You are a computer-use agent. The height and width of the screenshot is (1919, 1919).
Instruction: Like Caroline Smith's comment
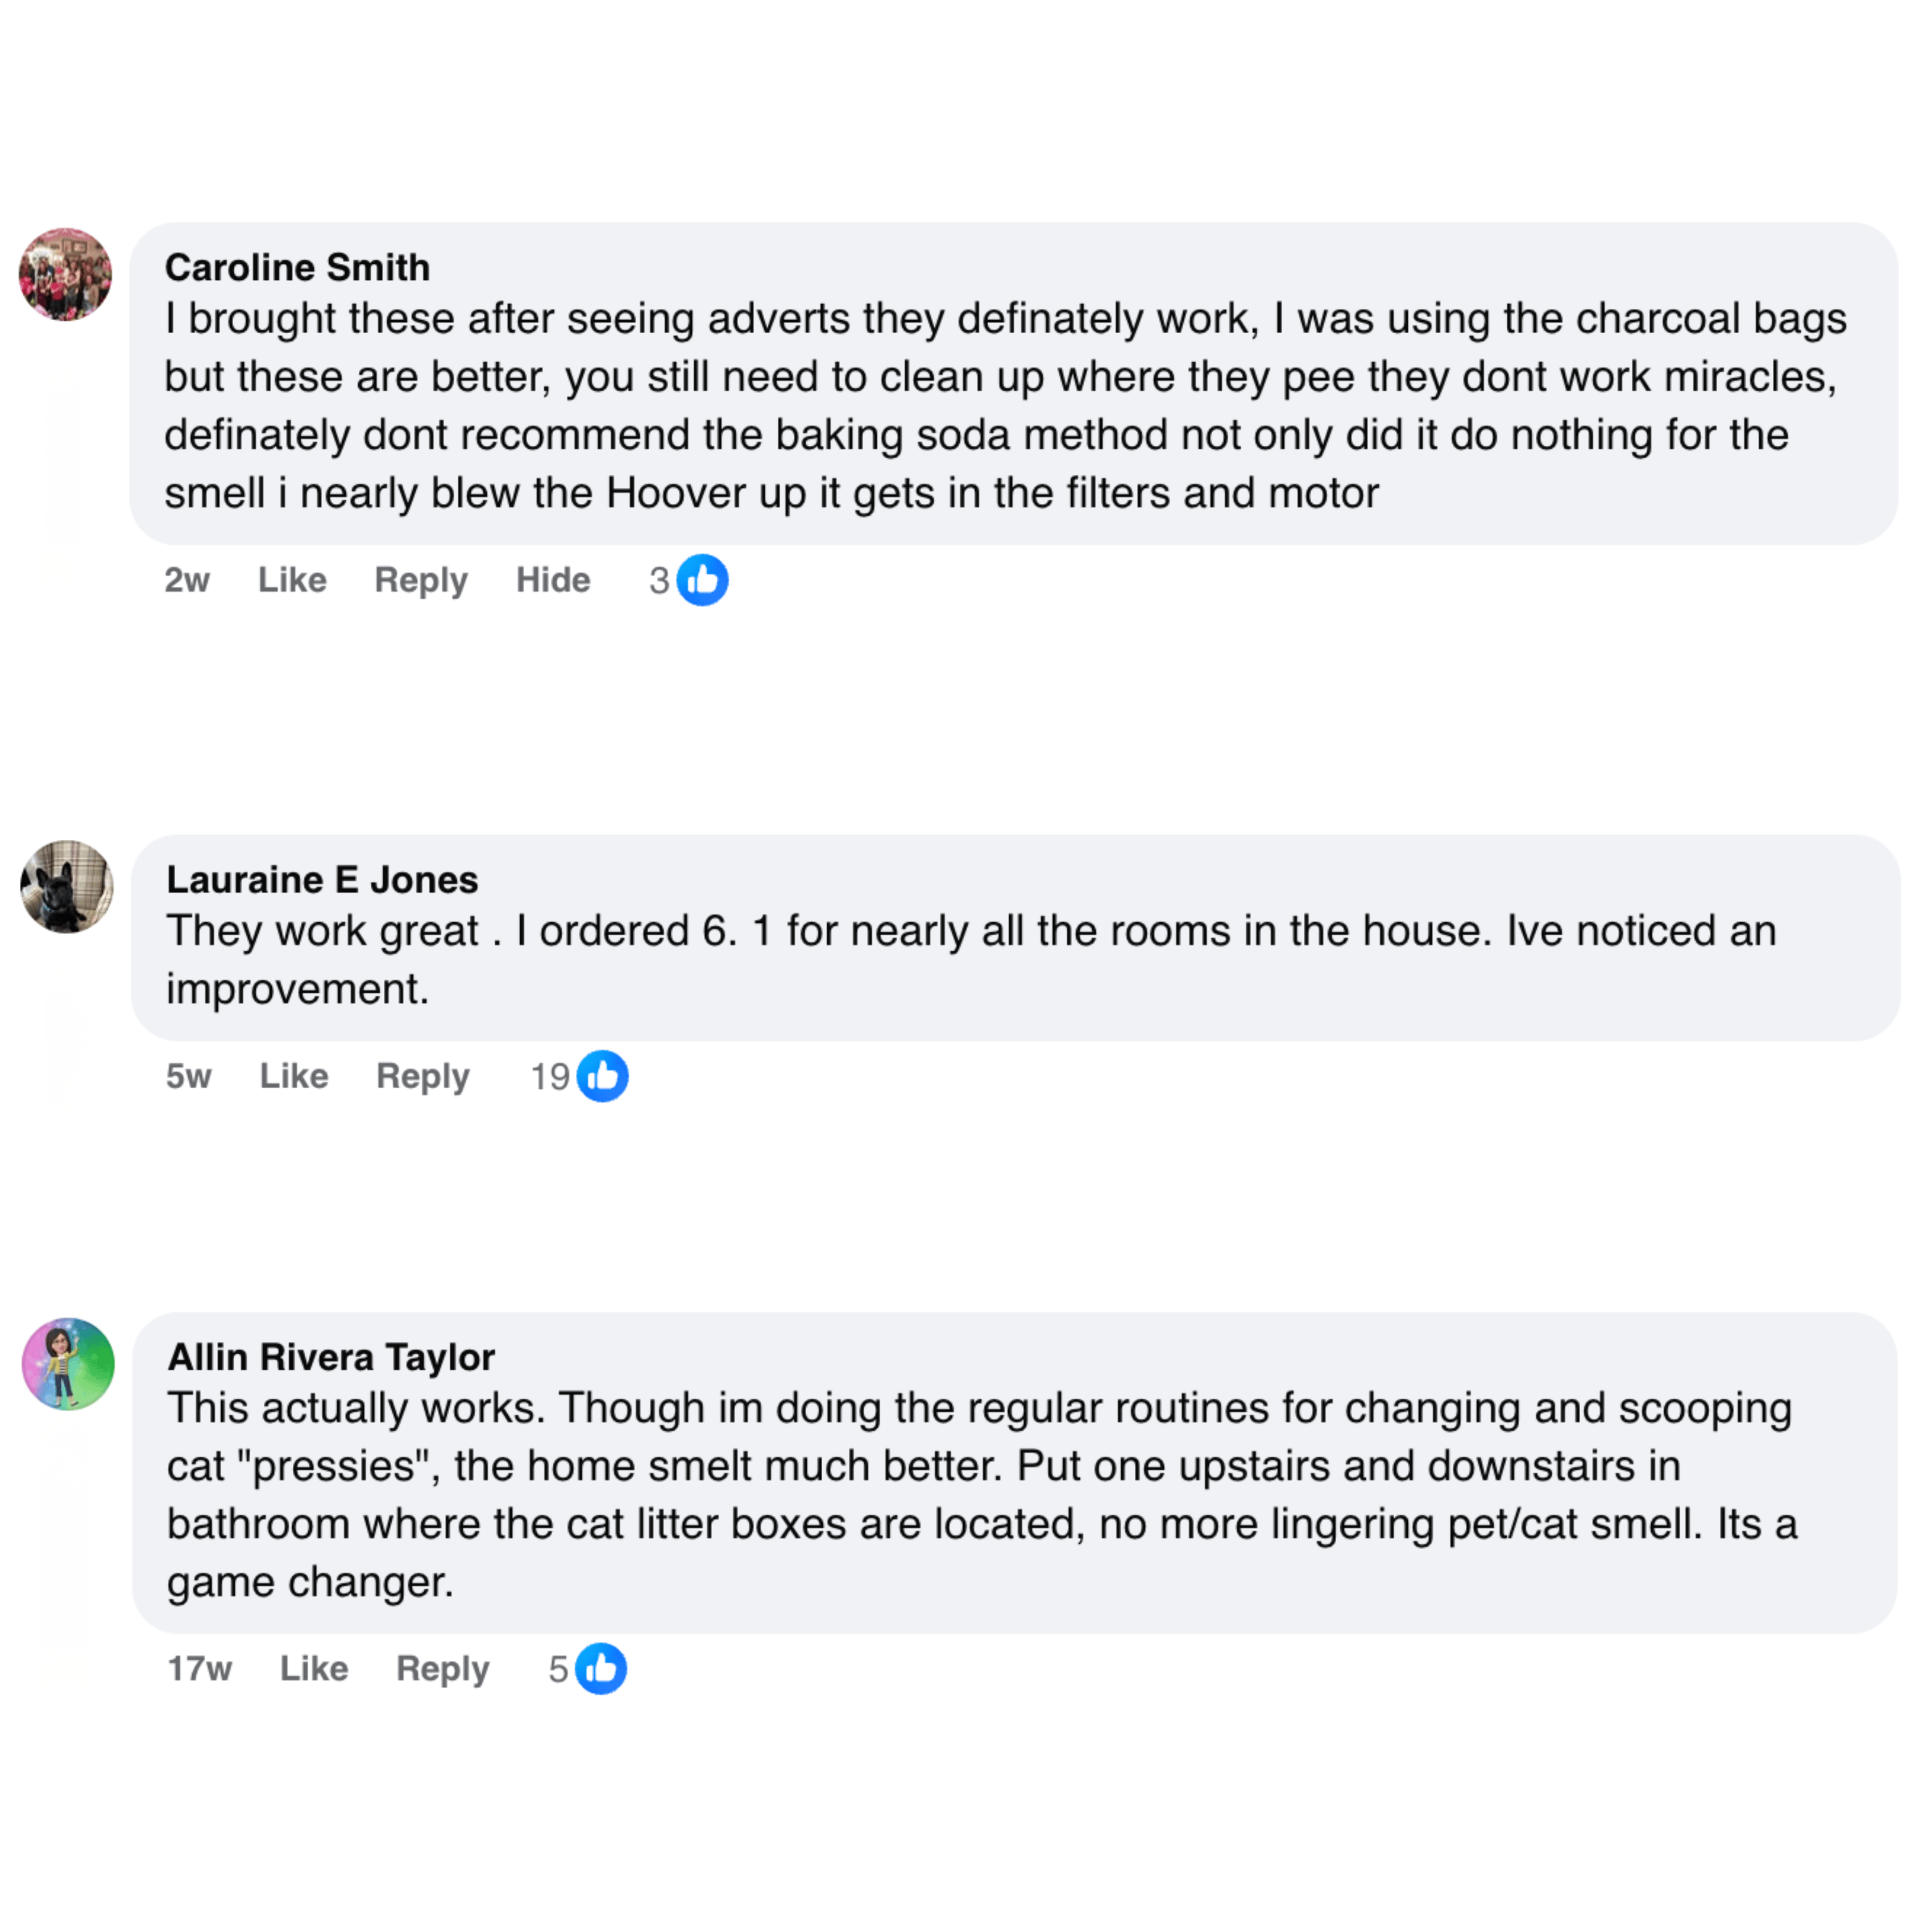(x=292, y=580)
